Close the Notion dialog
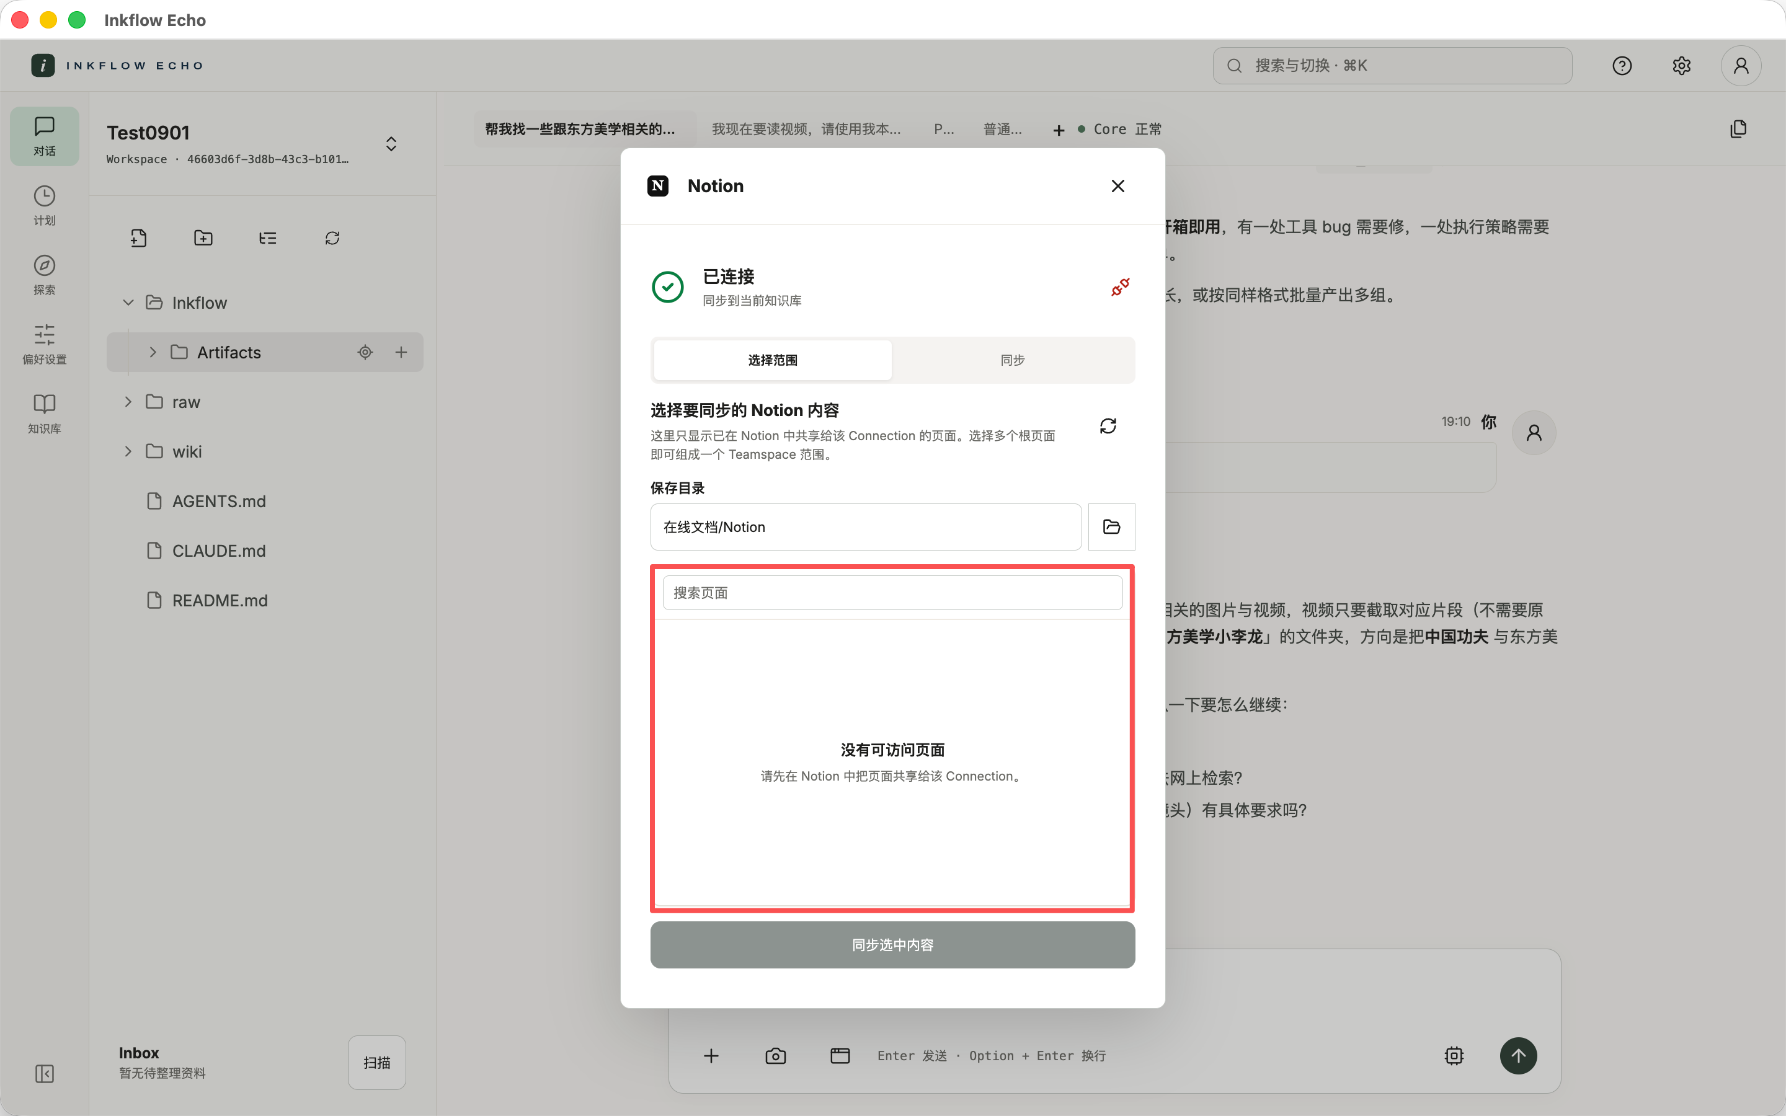Image resolution: width=1786 pixels, height=1116 pixels. click(1117, 186)
